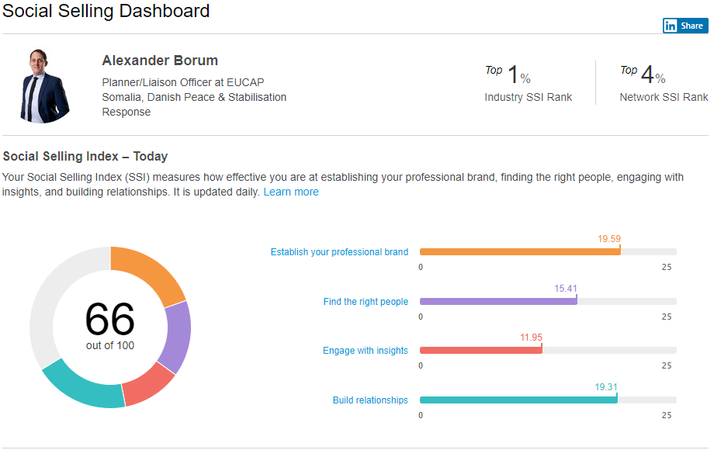This screenshot has width=714, height=457.
Task: Click the Alexander Borum name heading
Action: click(x=160, y=61)
